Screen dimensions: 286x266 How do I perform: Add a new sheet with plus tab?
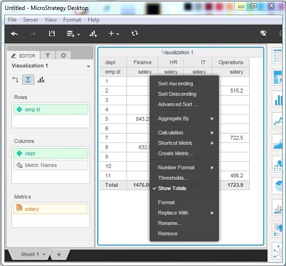pos(59,255)
